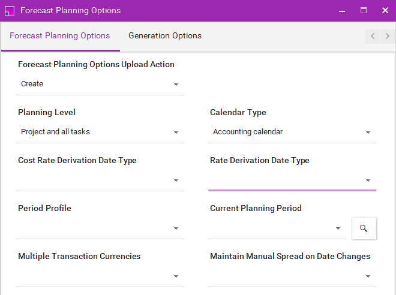The image size is (396, 295).
Task: Click the Planning Level label
Action: (x=47, y=112)
